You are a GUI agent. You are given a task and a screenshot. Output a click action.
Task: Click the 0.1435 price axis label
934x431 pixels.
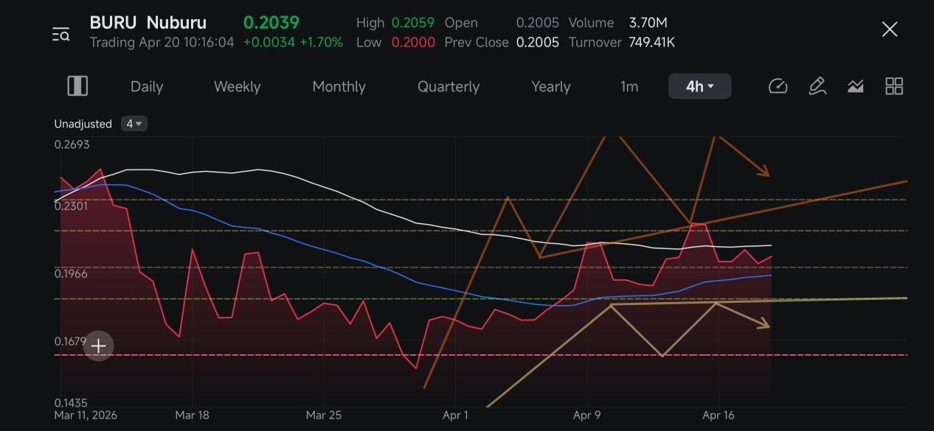coord(72,403)
